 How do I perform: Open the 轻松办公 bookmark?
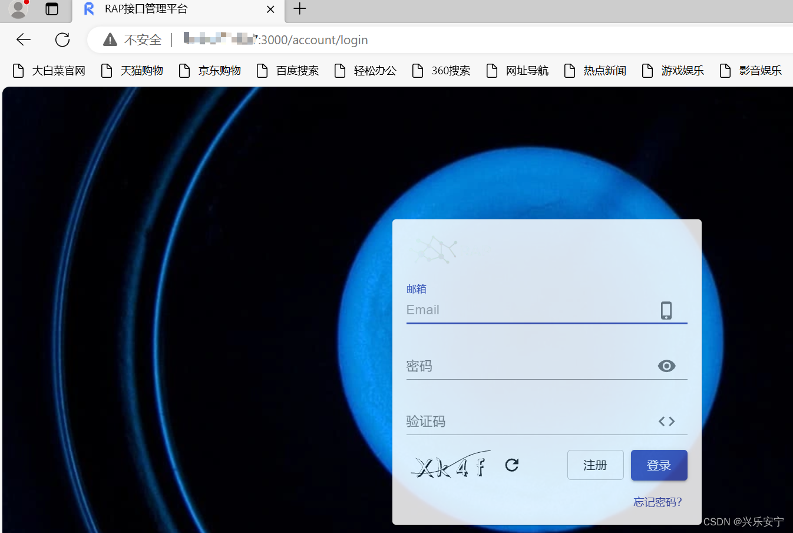coord(366,71)
